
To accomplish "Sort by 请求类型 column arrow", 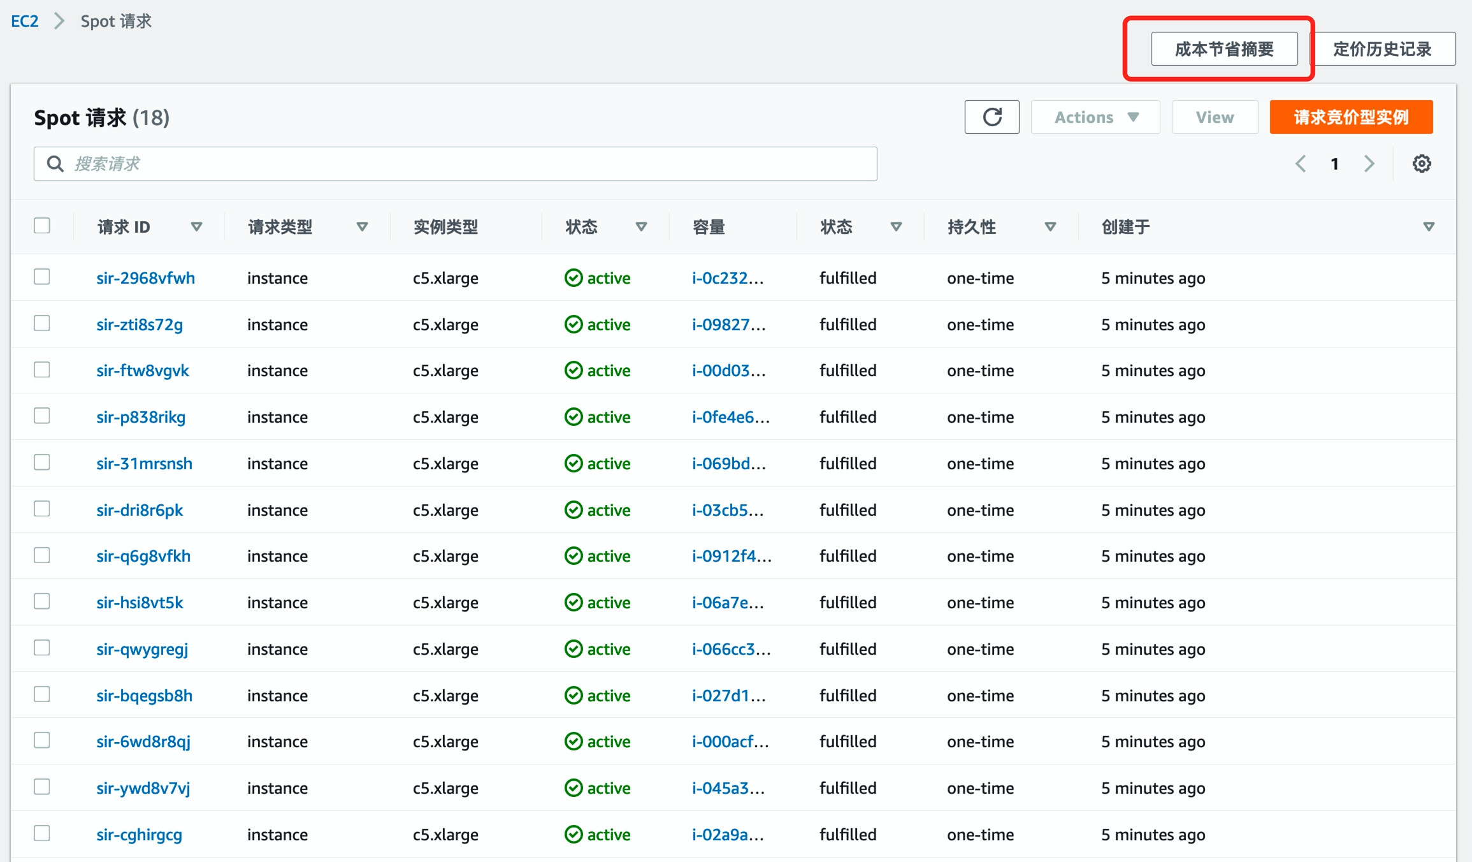I will point(362,226).
